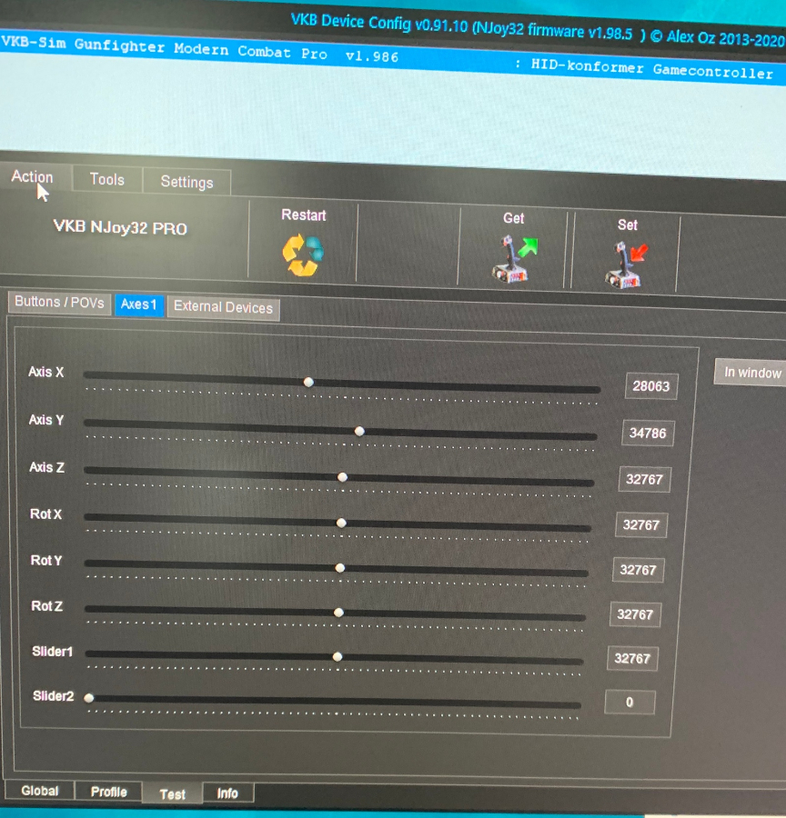786x818 pixels.
Task: Open the Info bottom tab
Action: tap(227, 793)
